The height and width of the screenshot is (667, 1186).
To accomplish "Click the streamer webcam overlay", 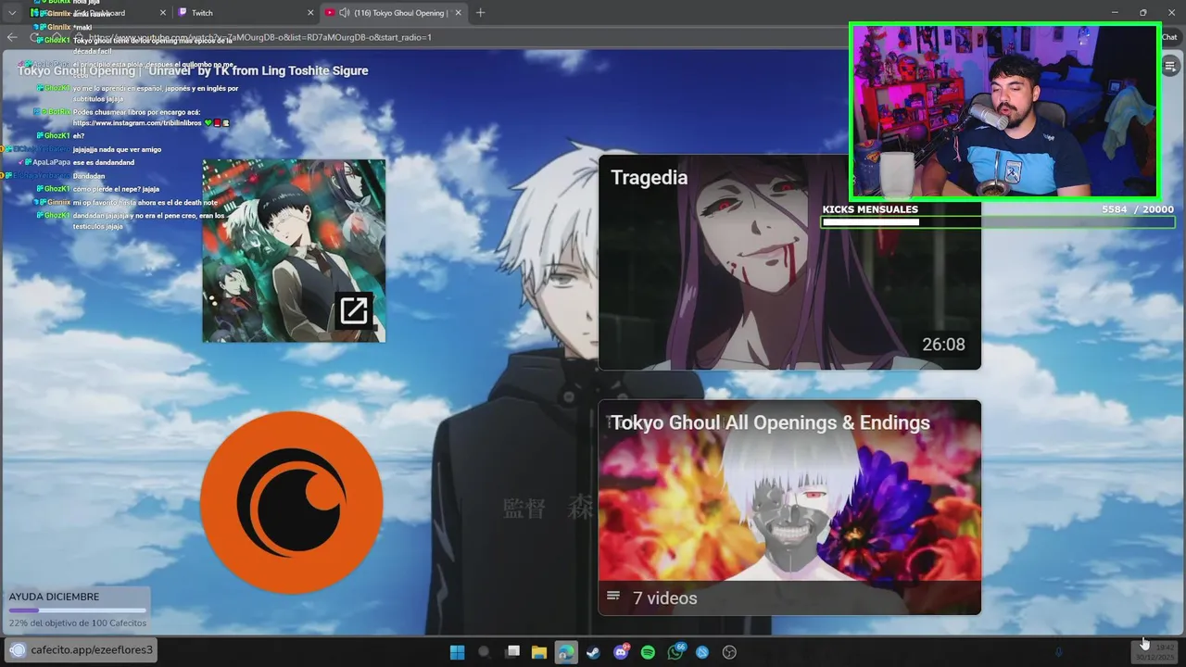I will point(1004,111).
